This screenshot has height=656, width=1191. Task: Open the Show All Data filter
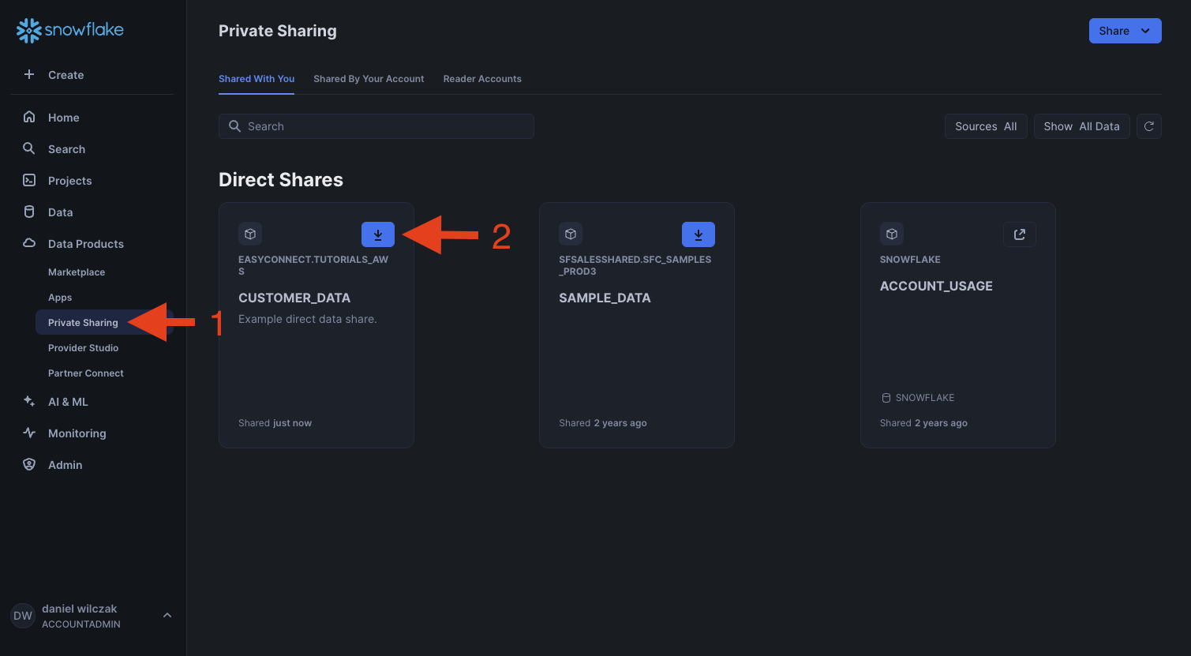click(x=1081, y=126)
